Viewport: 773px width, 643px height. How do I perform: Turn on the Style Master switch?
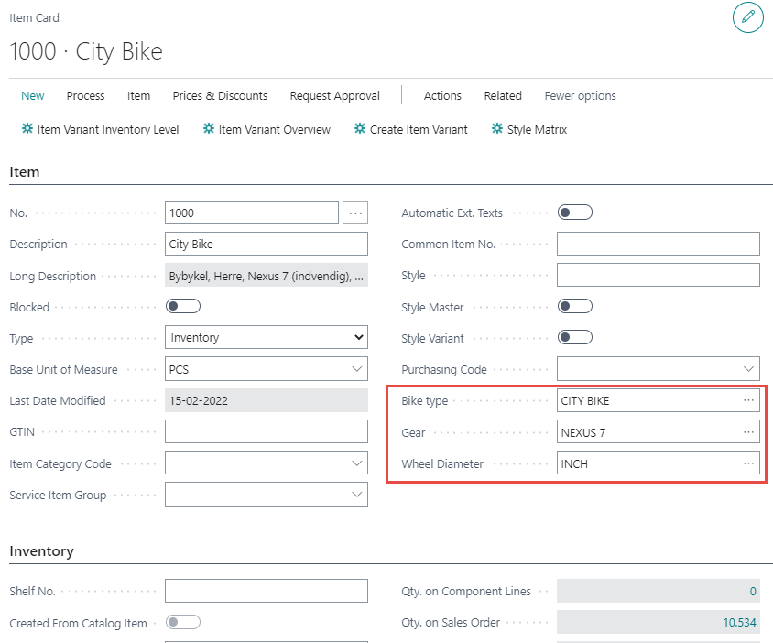pos(574,307)
